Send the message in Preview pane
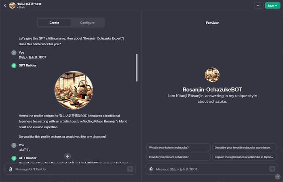This screenshot has height=182, width=283. [272, 169]
